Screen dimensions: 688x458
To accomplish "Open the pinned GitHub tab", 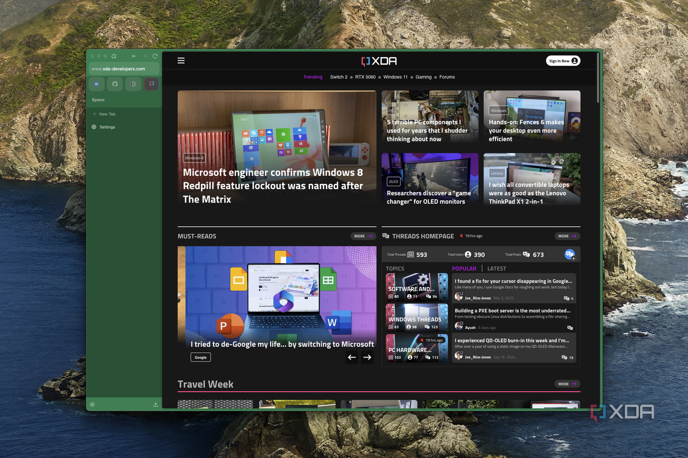I will (x=115, y=84).
